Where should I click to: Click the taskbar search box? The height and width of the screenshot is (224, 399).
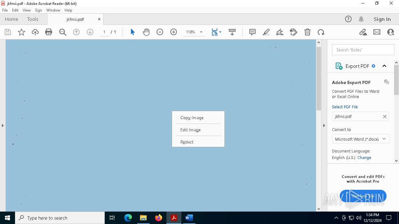point(60,218)
